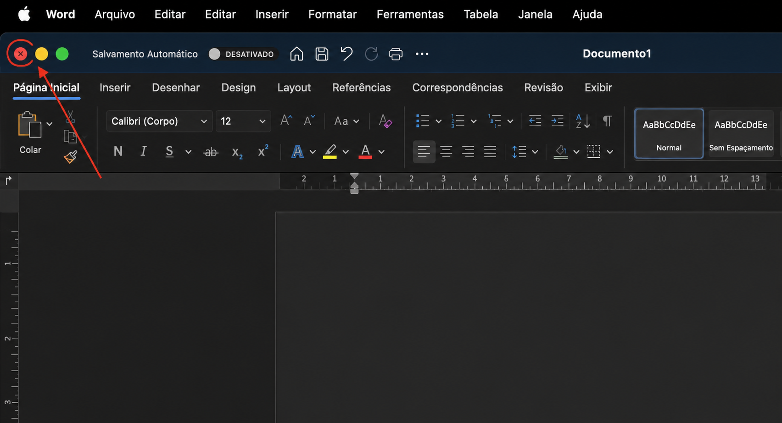This screenshot has height=423, width=782.
Task: Toggle italic I formatting
Action: pyautogui.click(x=143, y=151)
